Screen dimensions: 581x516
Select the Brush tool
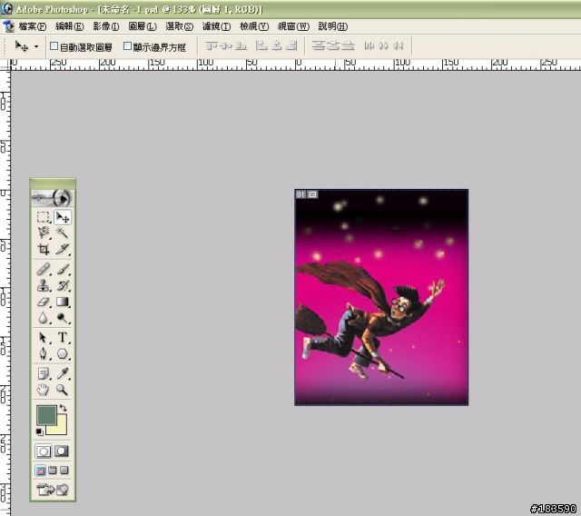63,269
